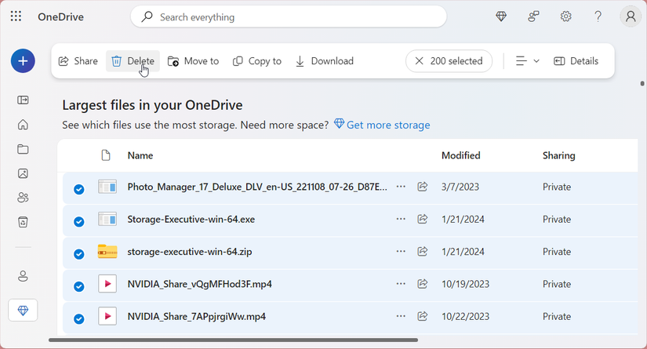Open the rewards icon in the header
Image resolution: width=647 pixels, height=349 pixels.
pyautogui.click(x=533, y=16)
